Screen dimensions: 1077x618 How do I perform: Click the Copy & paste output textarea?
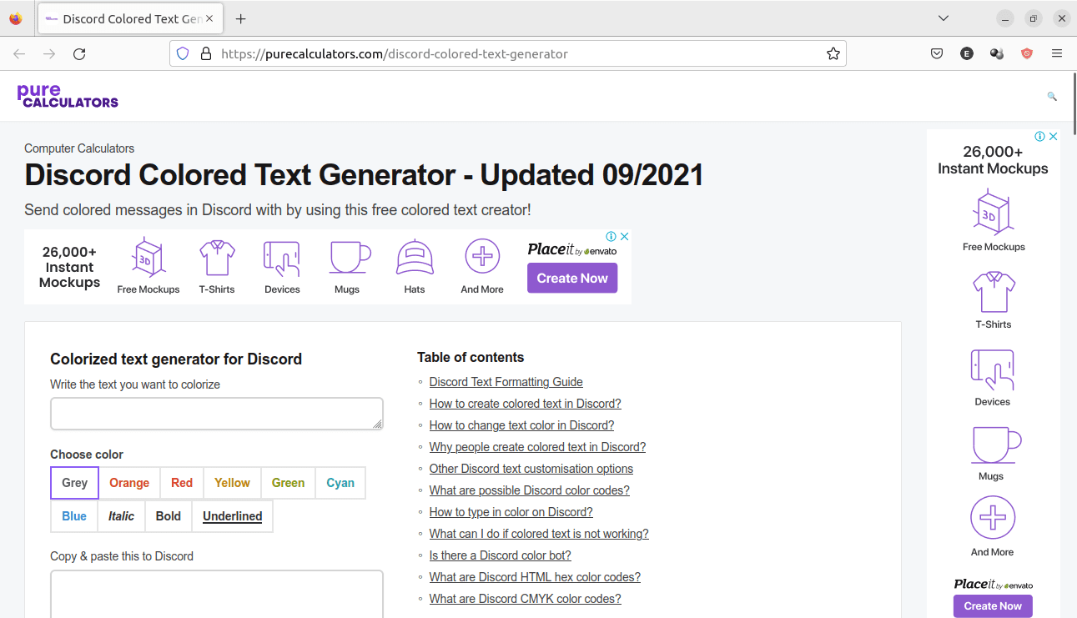click(217, 594)
